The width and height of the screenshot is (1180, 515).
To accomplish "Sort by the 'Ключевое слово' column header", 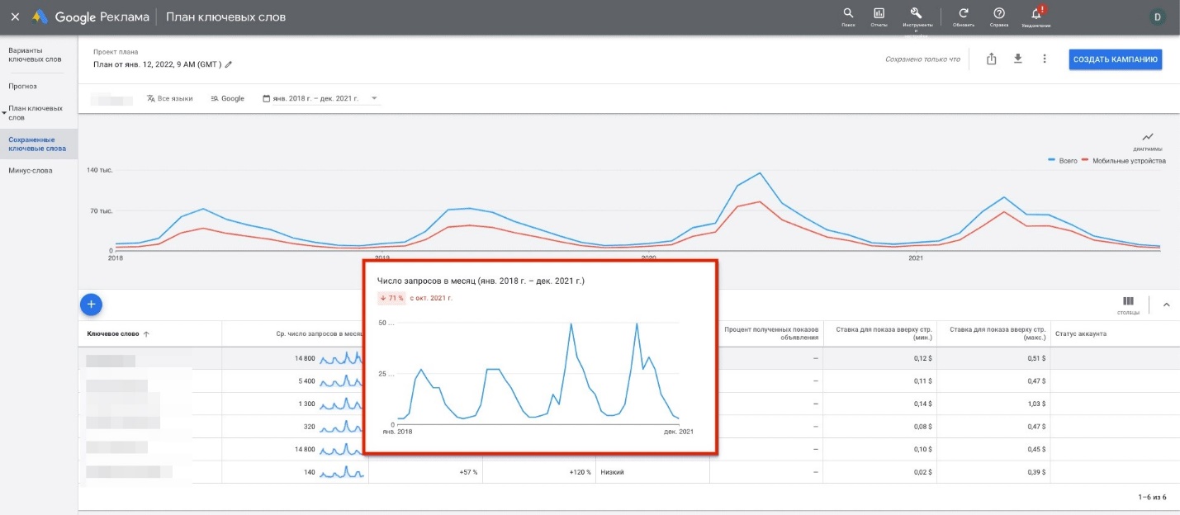I will (x=114, y=333).
